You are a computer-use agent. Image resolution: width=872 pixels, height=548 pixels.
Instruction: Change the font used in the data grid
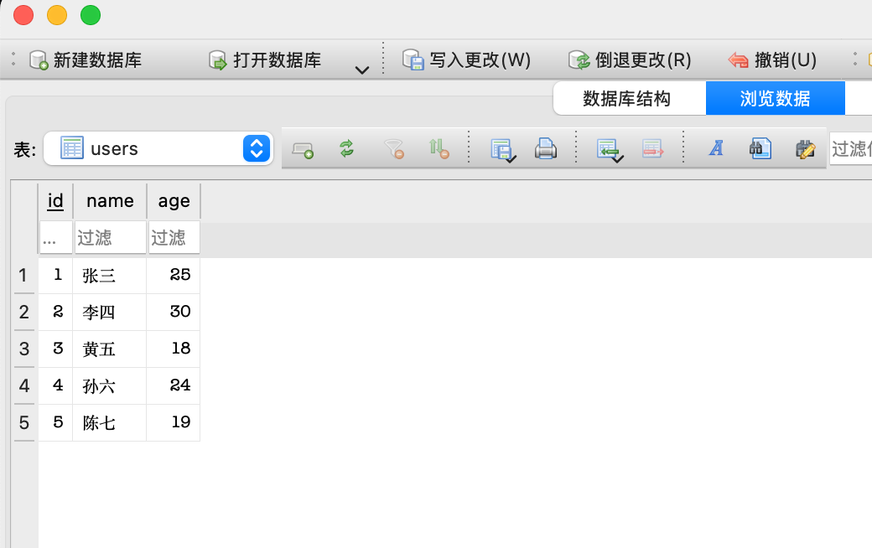[x=717, y=147]
